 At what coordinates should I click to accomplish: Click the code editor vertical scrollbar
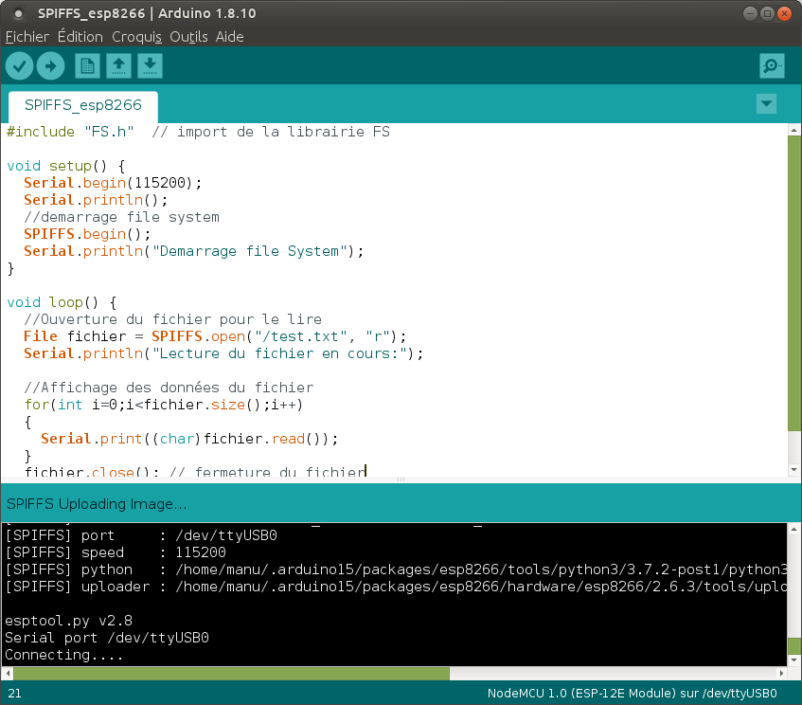click(794, 284)
